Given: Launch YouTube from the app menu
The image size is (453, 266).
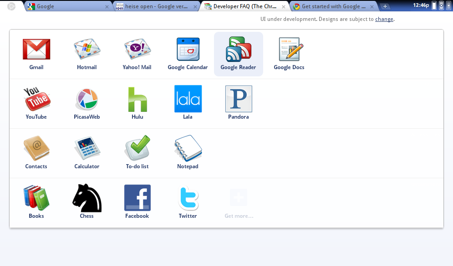Looking at the screenshot, I should point(36,99).
